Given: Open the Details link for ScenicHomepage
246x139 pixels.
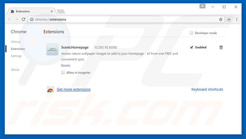Looking at the screenshot, I should [x=66, y=65].
